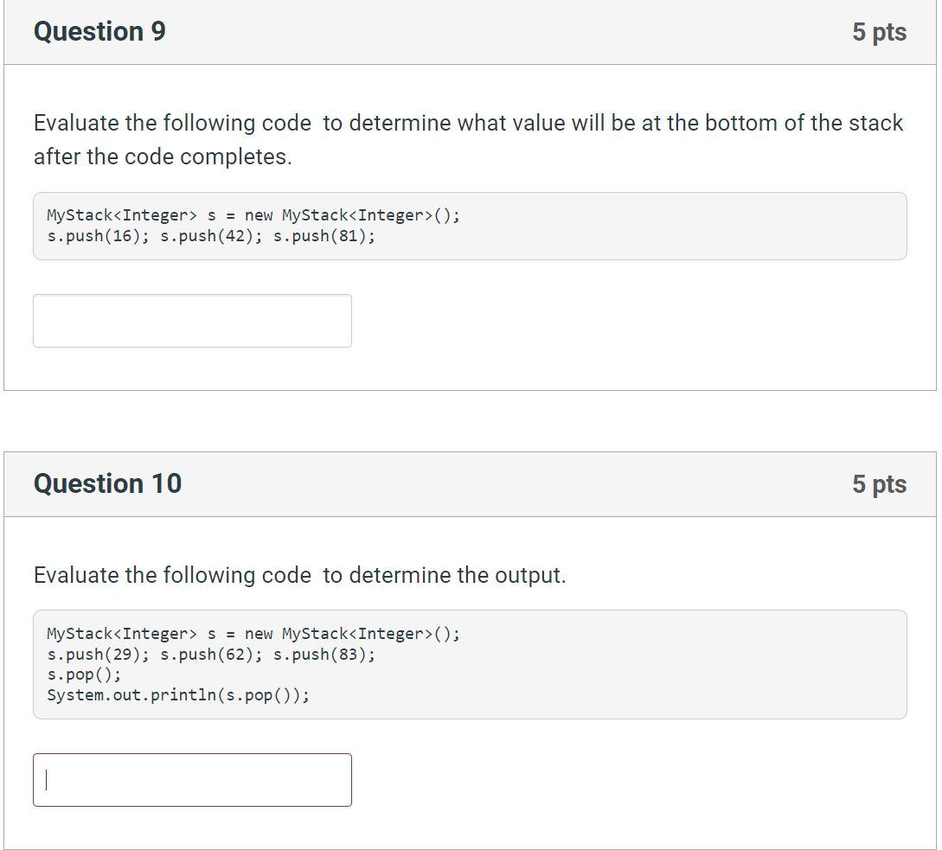Screen dimensions: 942x850
Task: Click the MyStack declaration line in Question 9
Action: [x=253, y=215]
